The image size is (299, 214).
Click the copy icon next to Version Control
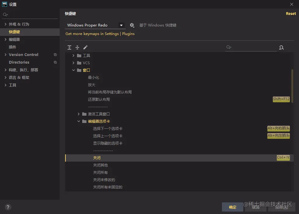(x=55, y=55)
